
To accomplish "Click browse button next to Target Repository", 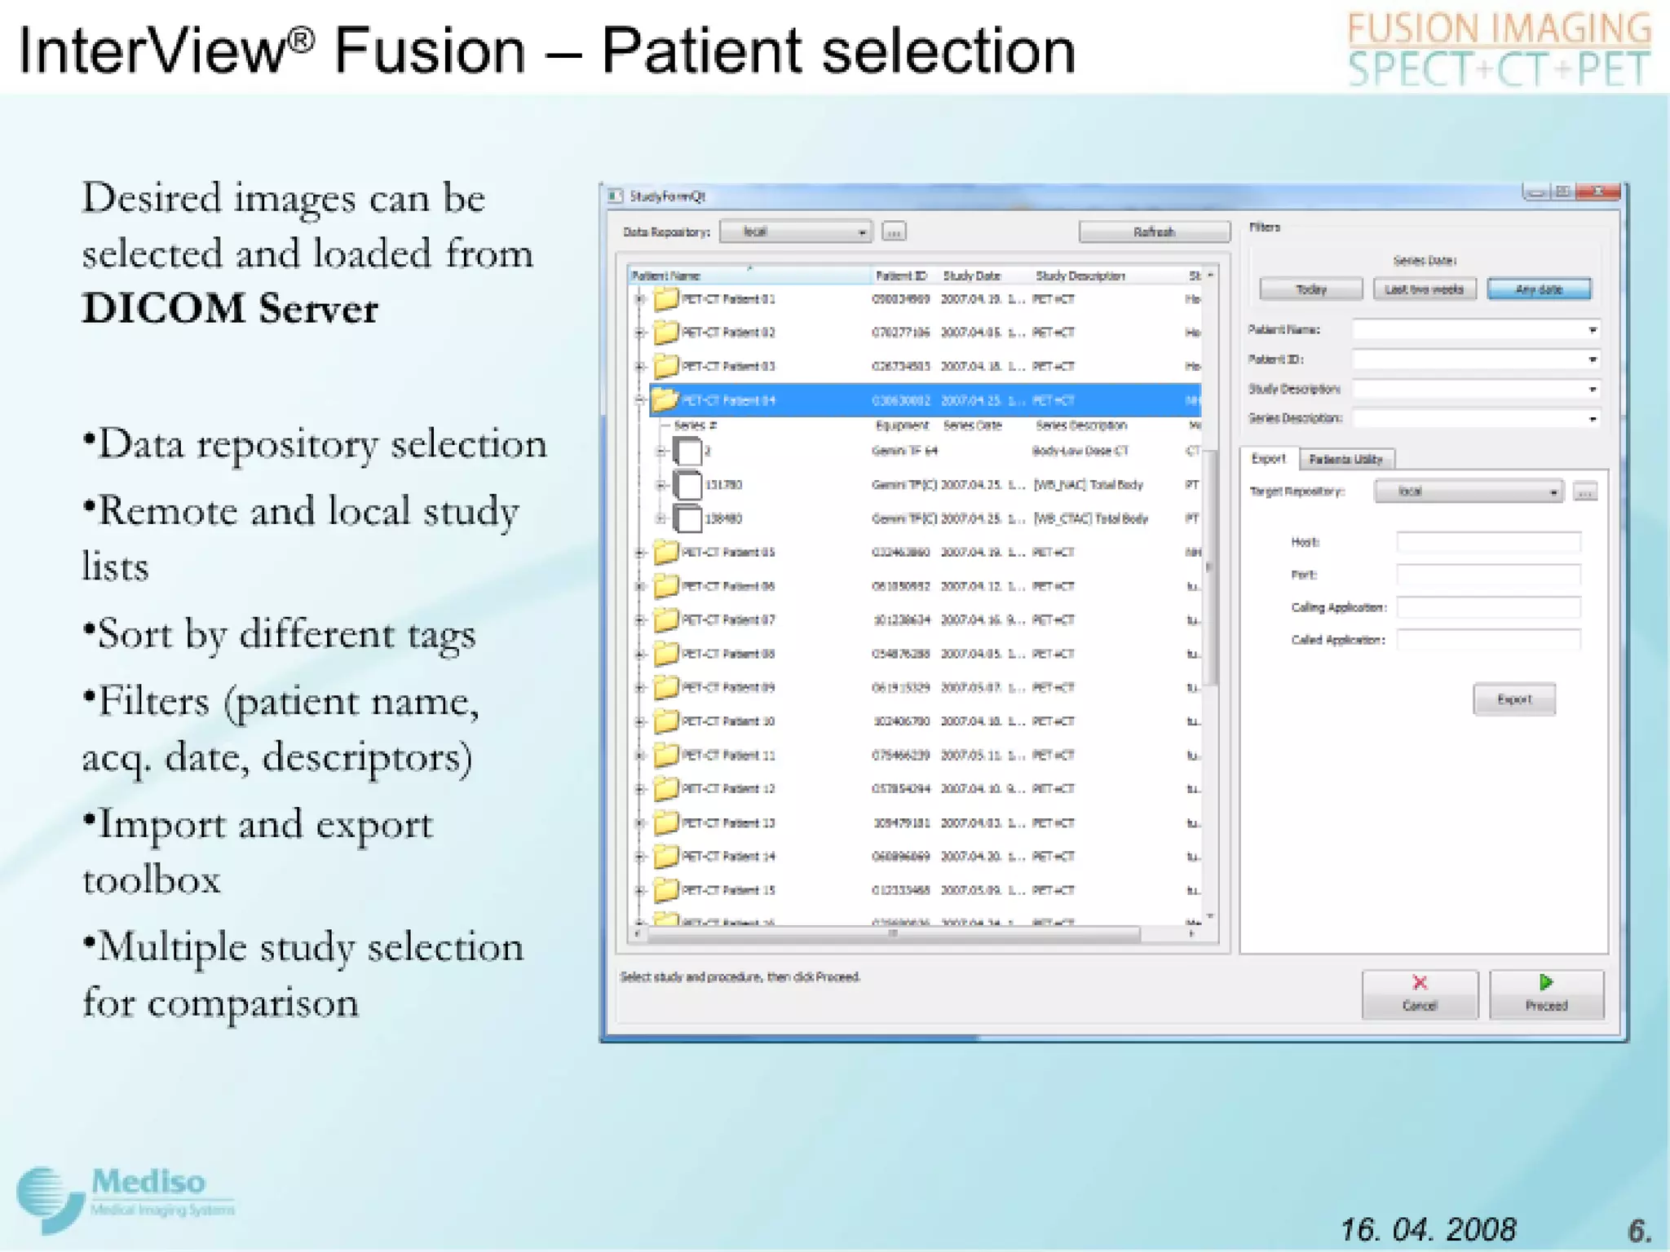I will point(1584,492).
